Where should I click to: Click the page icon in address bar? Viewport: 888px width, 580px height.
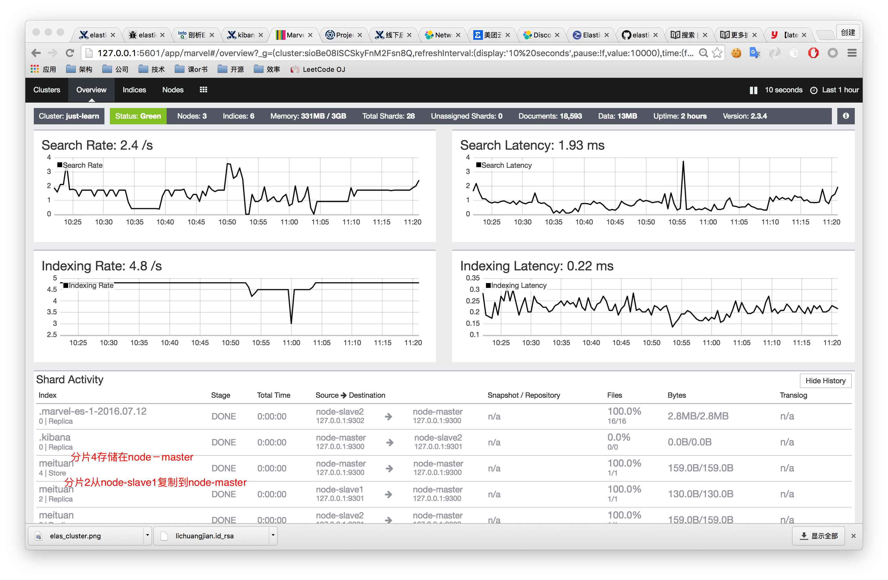[89, 53]
